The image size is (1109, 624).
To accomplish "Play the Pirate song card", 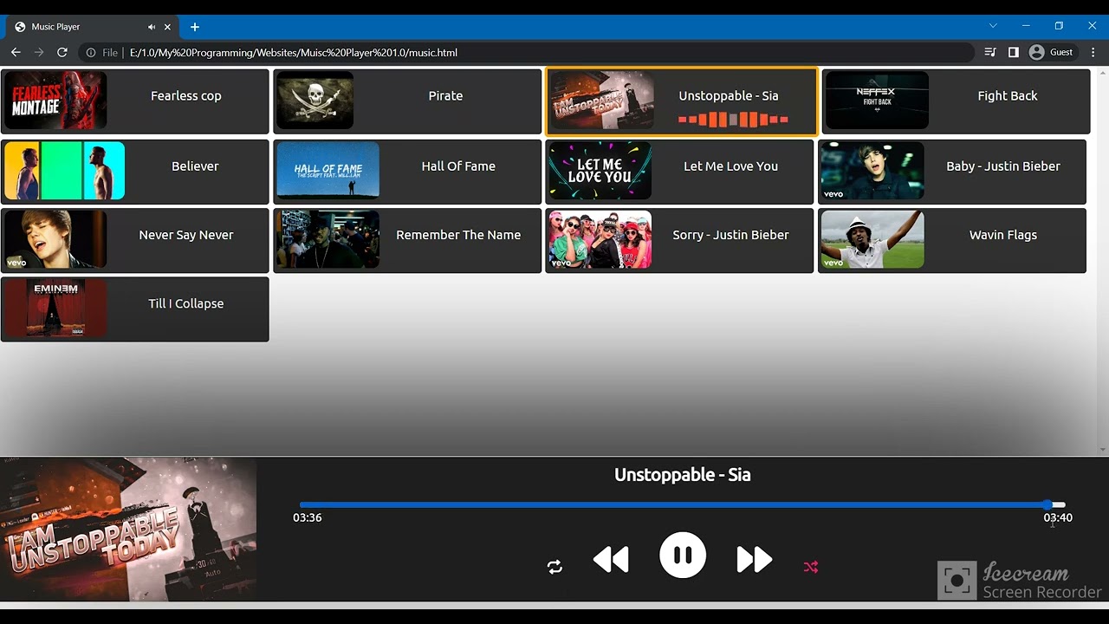I will (x=407, y=101).
